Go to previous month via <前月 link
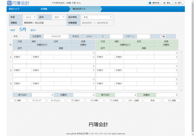This screenshot has width=194, height=136. pos(12,30)
